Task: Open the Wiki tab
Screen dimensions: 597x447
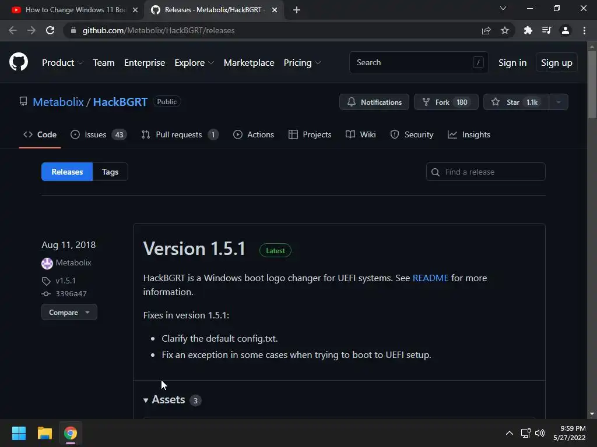Action: (360, 134)
